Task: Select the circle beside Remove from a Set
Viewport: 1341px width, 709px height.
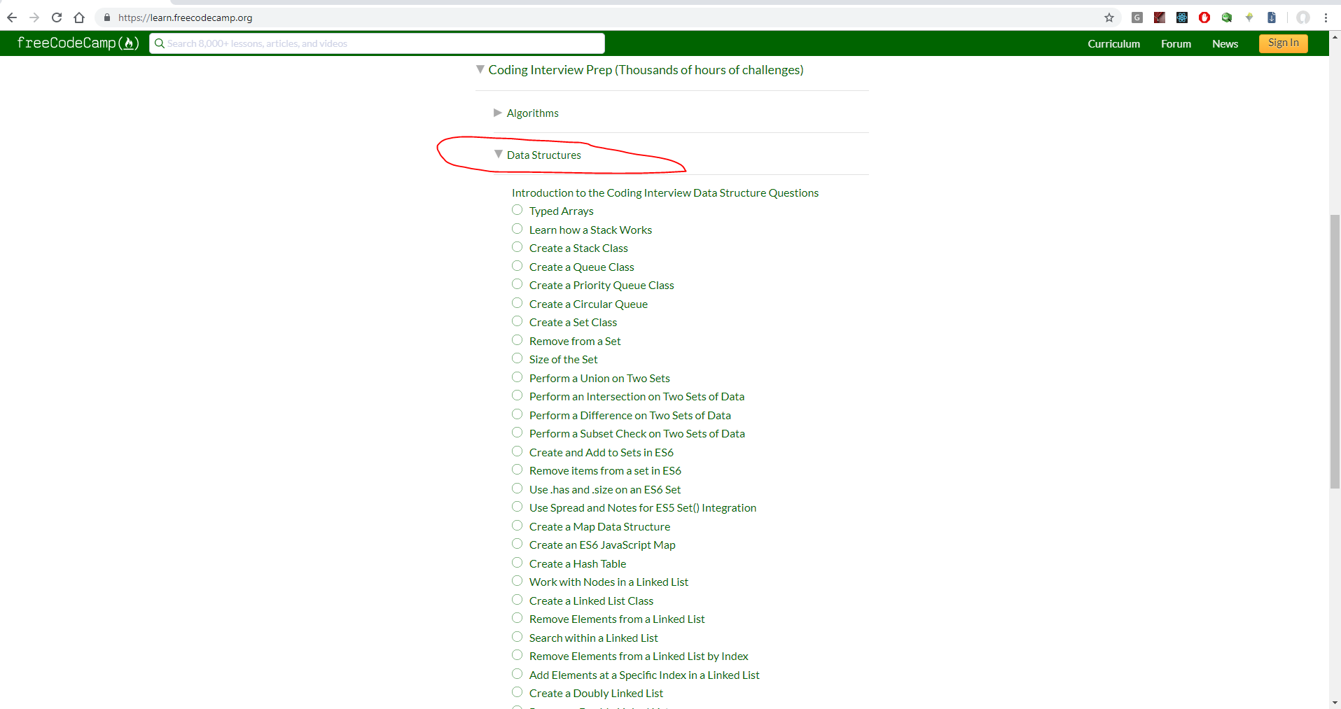Action: [x=517, y=340]
